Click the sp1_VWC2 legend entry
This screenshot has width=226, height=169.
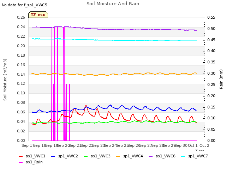click(64, 156)
